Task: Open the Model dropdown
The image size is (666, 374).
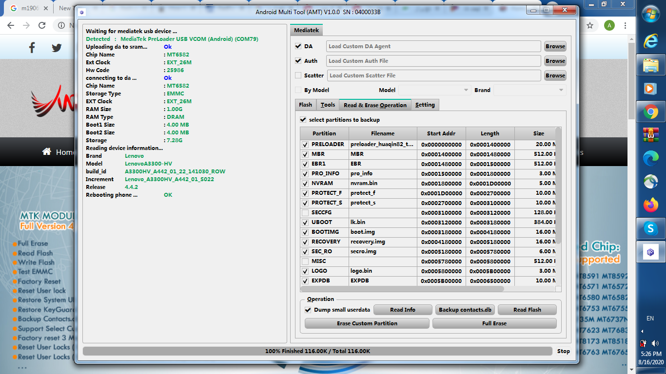Action: (x=434, y=90)
